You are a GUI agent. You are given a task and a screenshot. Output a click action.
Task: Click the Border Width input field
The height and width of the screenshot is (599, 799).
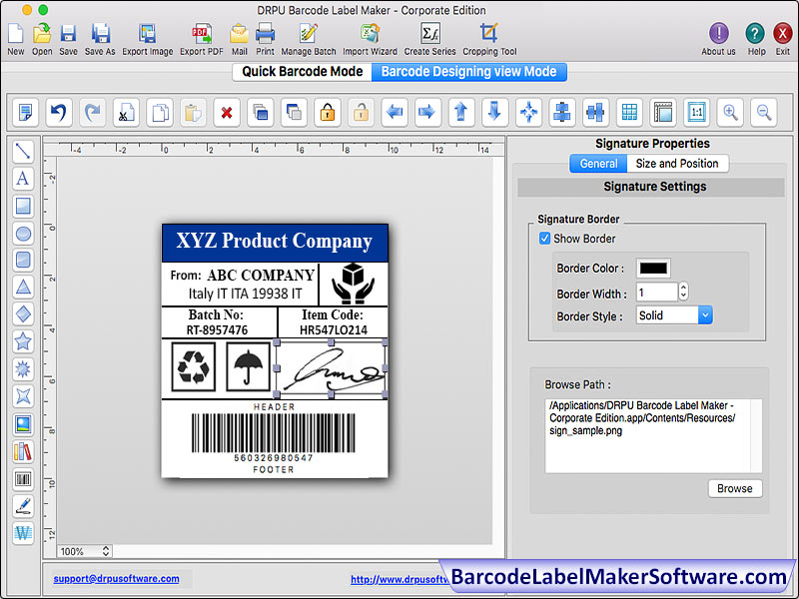pos(657,293)
